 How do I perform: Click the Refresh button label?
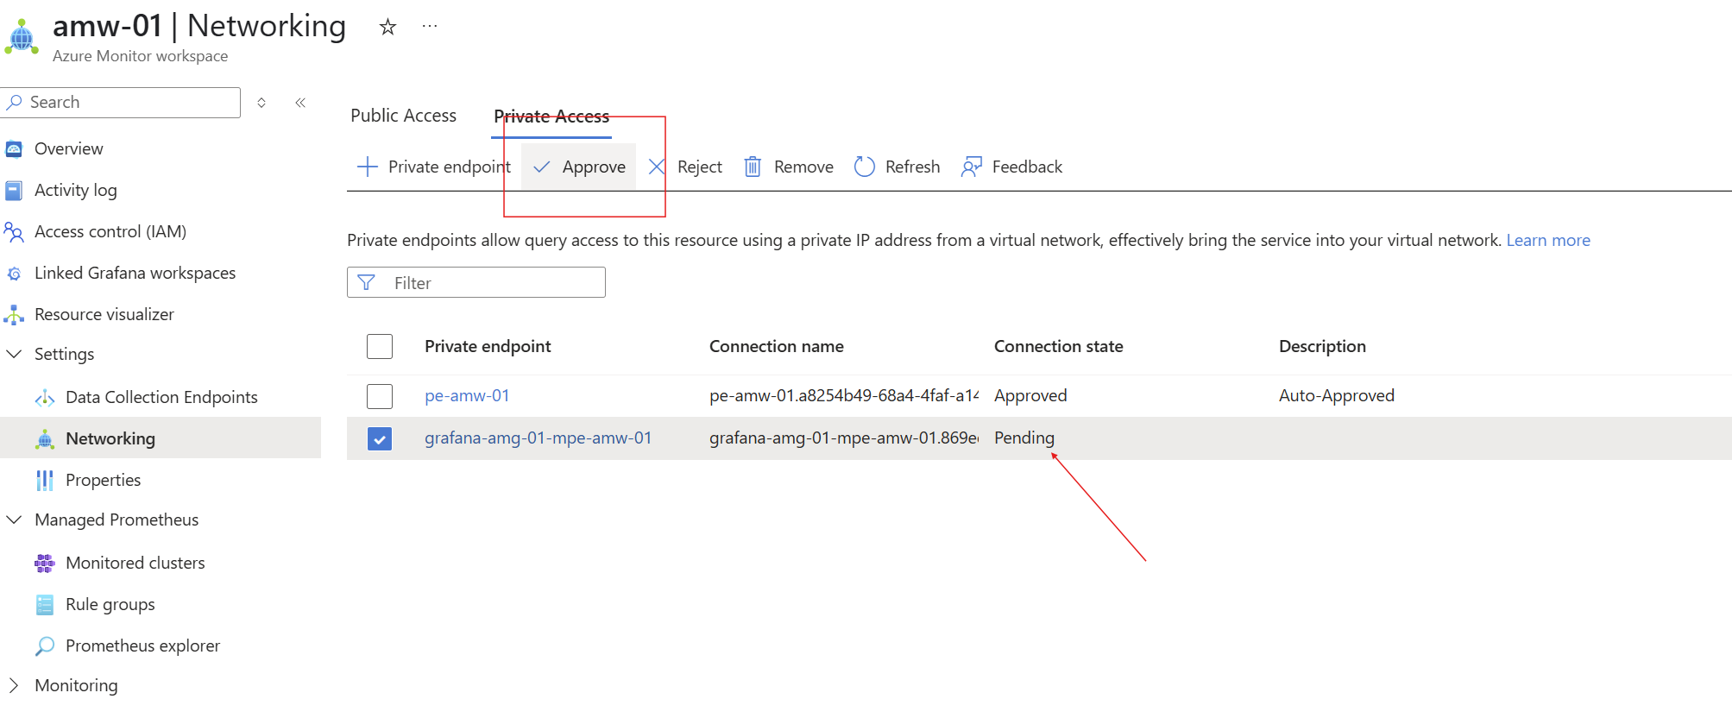[912, 167]
